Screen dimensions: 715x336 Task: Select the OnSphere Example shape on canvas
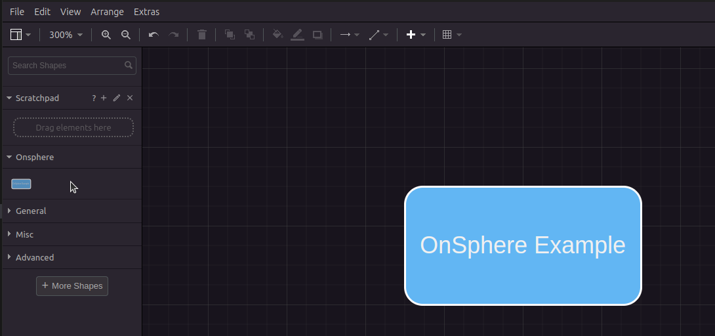[x=523, y=245]
